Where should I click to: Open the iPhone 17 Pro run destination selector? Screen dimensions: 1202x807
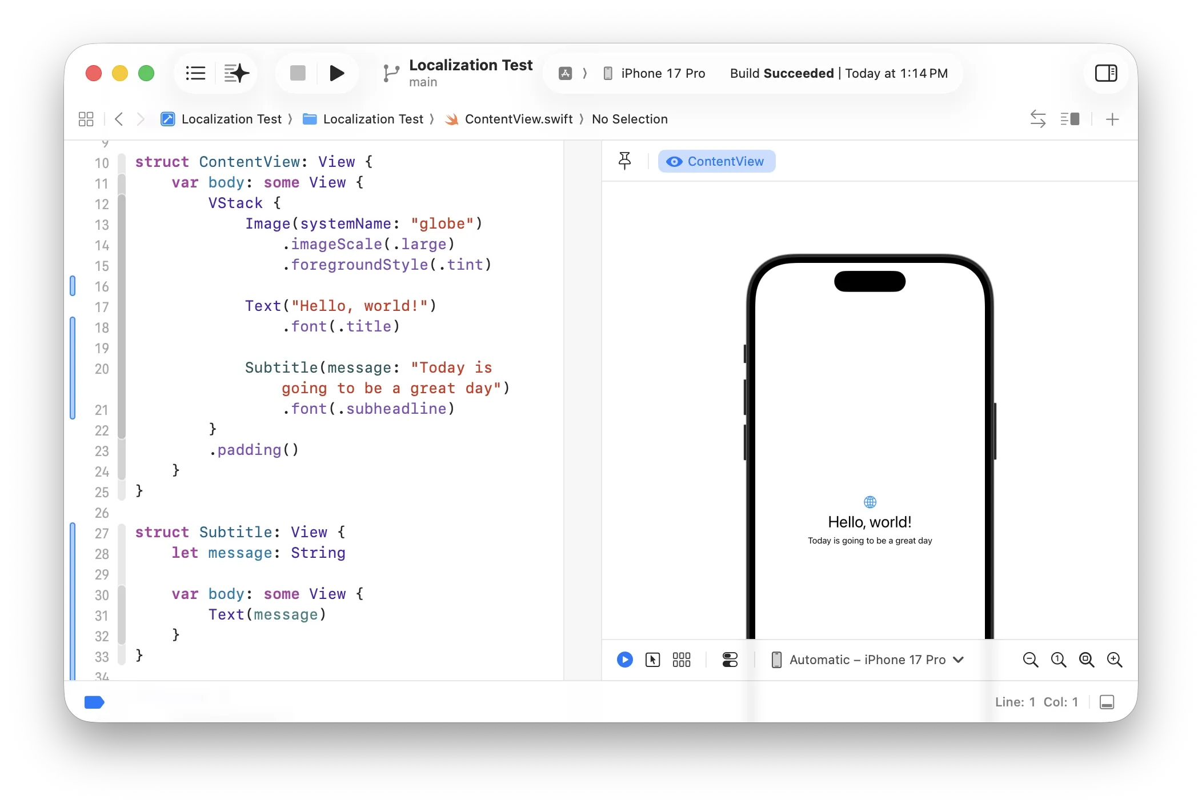(662, 73)
